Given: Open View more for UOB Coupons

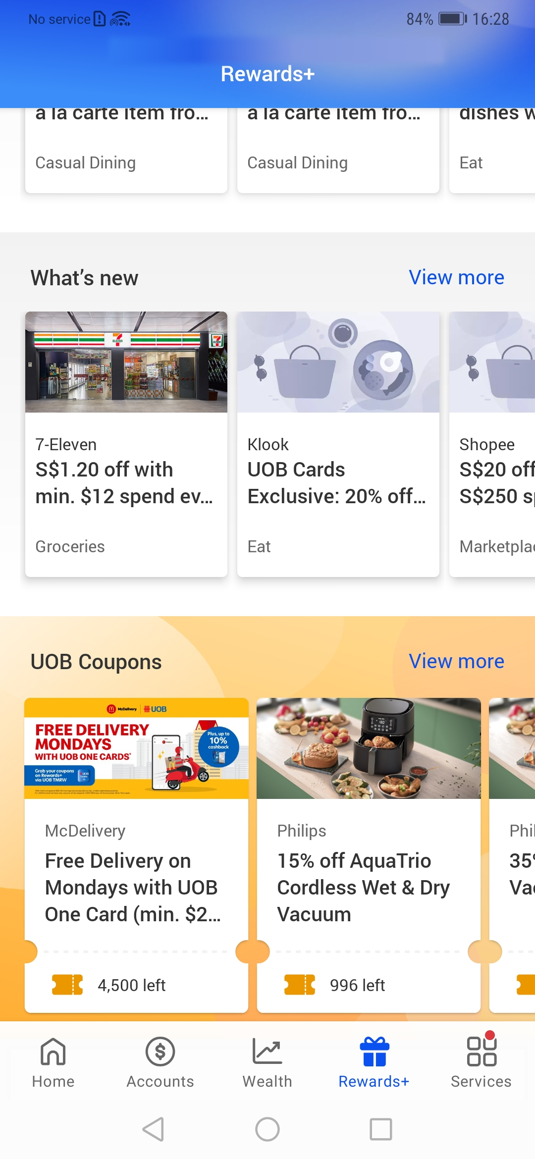Looking at the screenshot, I should (456, 661).
